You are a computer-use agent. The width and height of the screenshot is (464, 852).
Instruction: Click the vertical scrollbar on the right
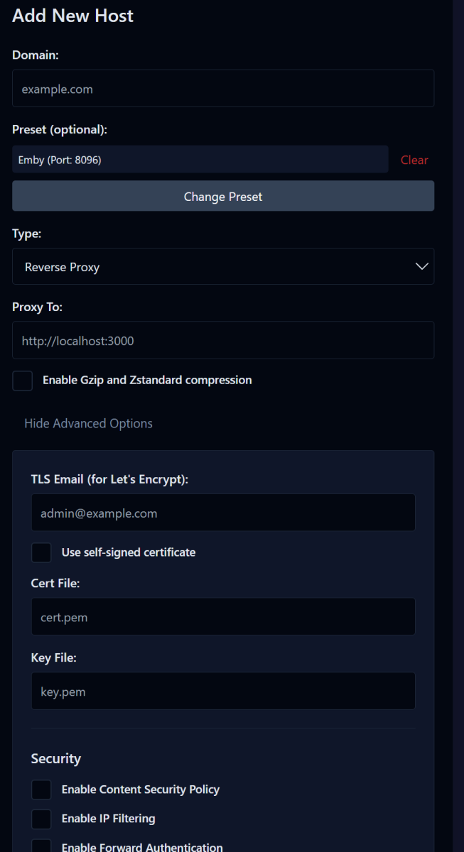(458, 426)
